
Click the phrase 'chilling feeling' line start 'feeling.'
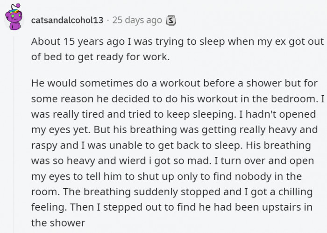[x=49, y=207]
